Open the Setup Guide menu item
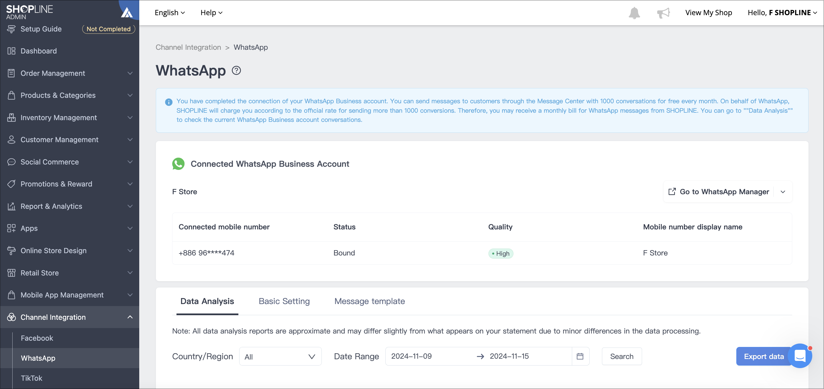This screenshot has height=389, width=824. 41,29
